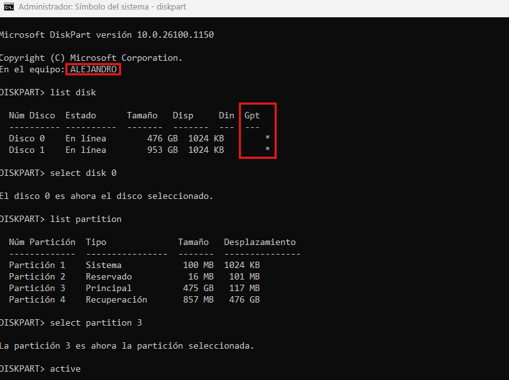Click the 'select partition 3' command line
The width and height of the screenshot is (509, 380).
(x=95, y=322)
